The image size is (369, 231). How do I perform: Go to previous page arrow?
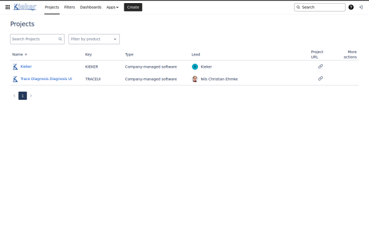[14, 95]
